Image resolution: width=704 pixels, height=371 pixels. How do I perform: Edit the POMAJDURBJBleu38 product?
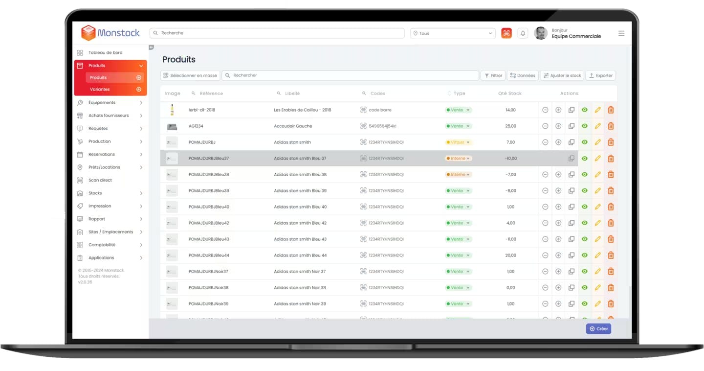point(597,175)
